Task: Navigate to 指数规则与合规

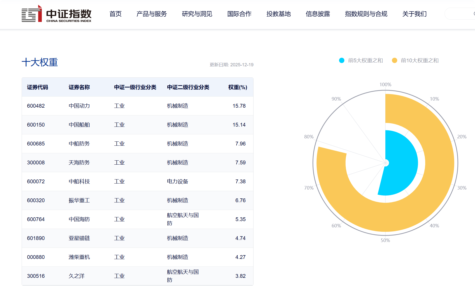Action: pos(366,14)
